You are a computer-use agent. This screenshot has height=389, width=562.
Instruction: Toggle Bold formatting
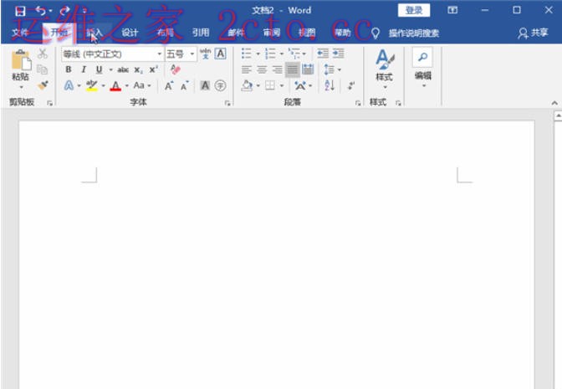(x=69, y=69)
